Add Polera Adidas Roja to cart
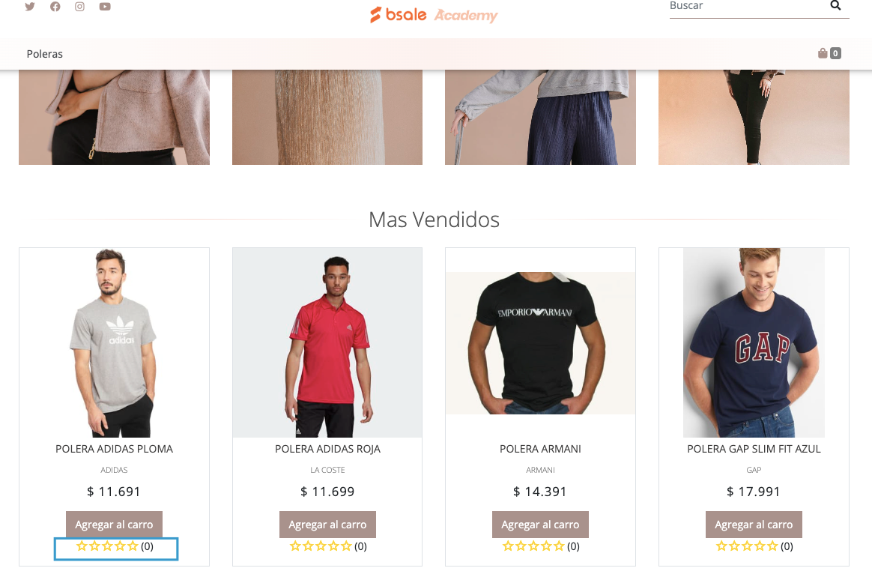Image resolution: width=872 pixels, height=586 pixels. (x=327, y=525)
